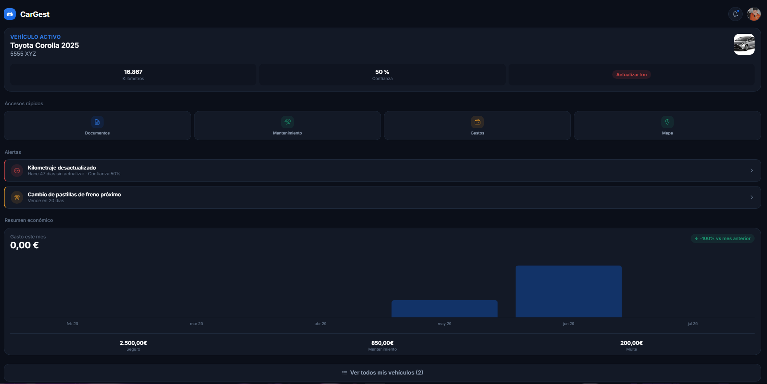This screenshot has height=384, width=767.
Task: Expand the Cambio de pastillas alert chevron
Action: tap(752, 197)
